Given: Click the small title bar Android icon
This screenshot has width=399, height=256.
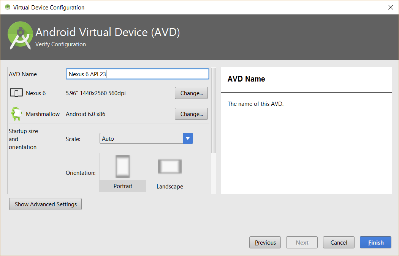Looking at the screenshot, I should tap(8, 7).
